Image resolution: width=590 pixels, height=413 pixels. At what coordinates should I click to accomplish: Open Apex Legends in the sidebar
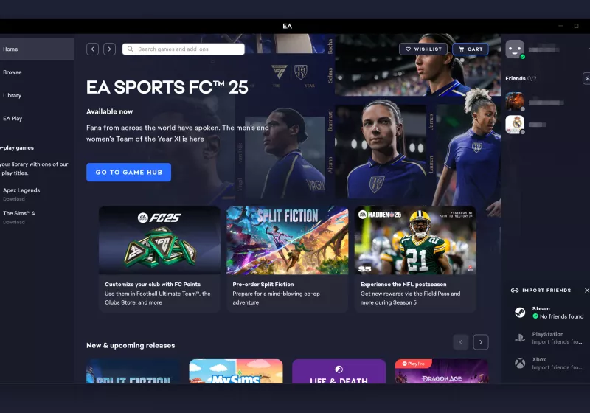(21, 190)
